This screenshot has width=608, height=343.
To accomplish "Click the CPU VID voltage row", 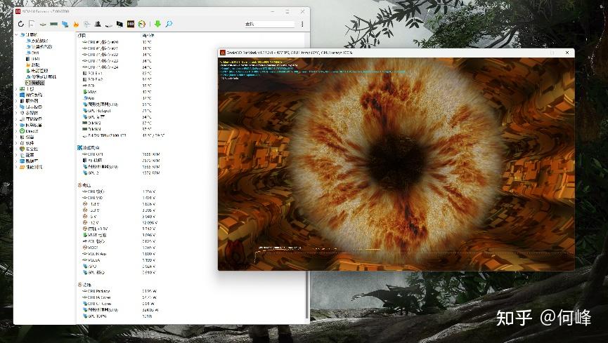I will [119, 198].
